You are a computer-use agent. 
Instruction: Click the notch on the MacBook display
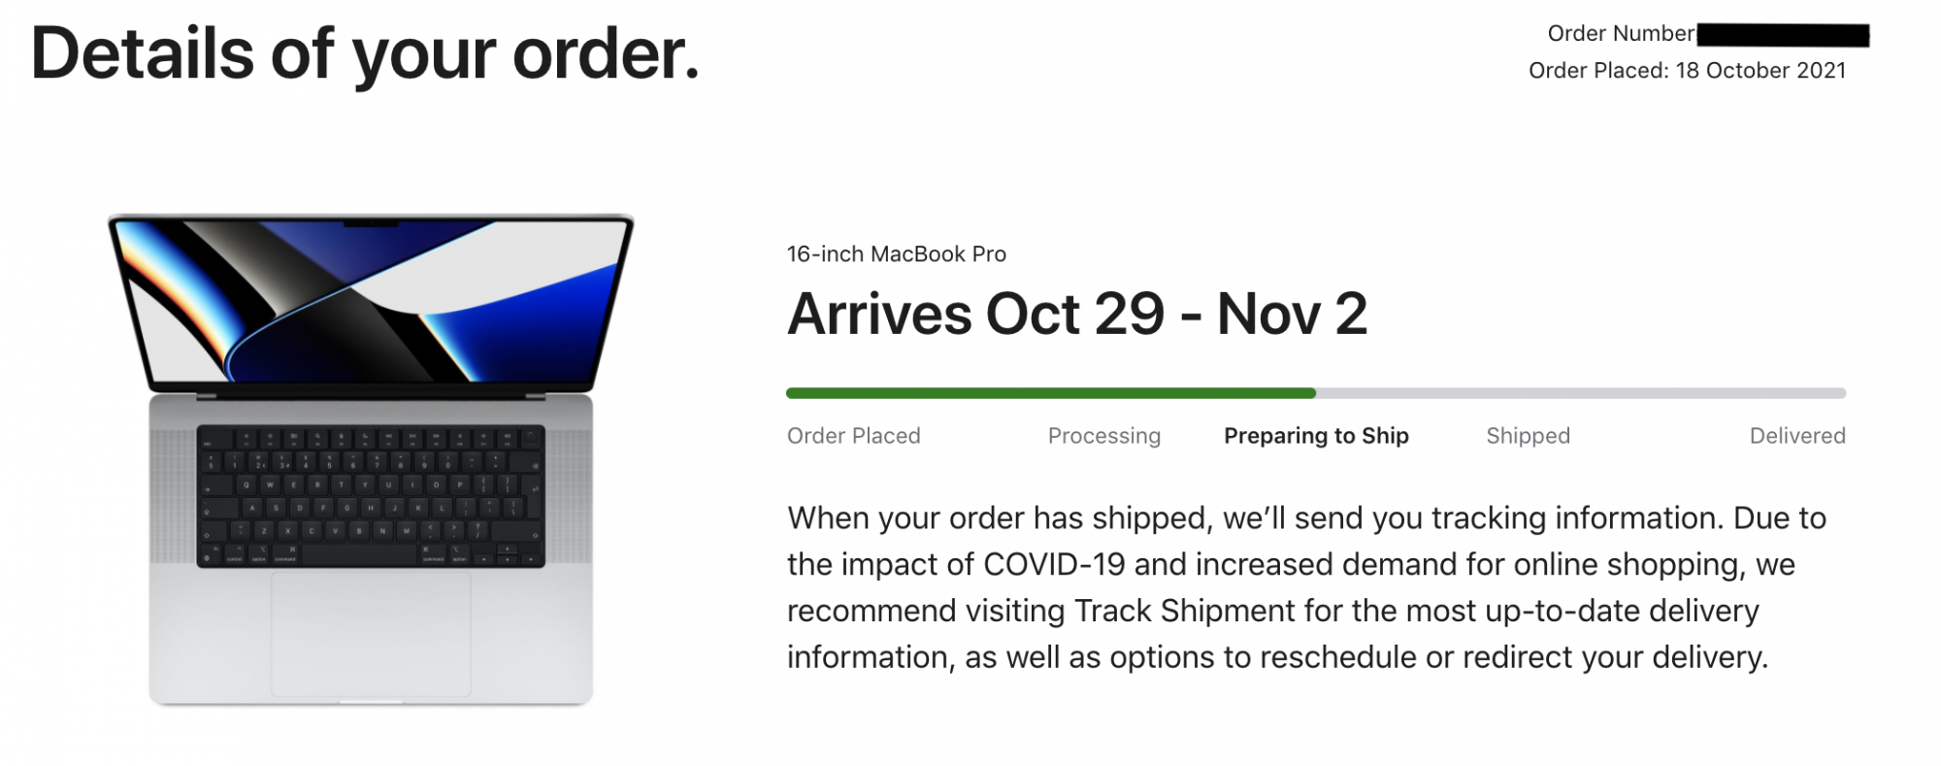coord(371,223)
